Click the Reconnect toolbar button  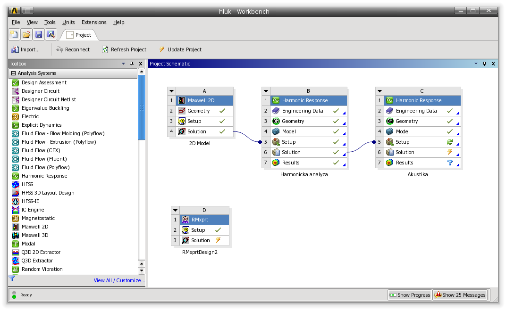pos(73,49)
